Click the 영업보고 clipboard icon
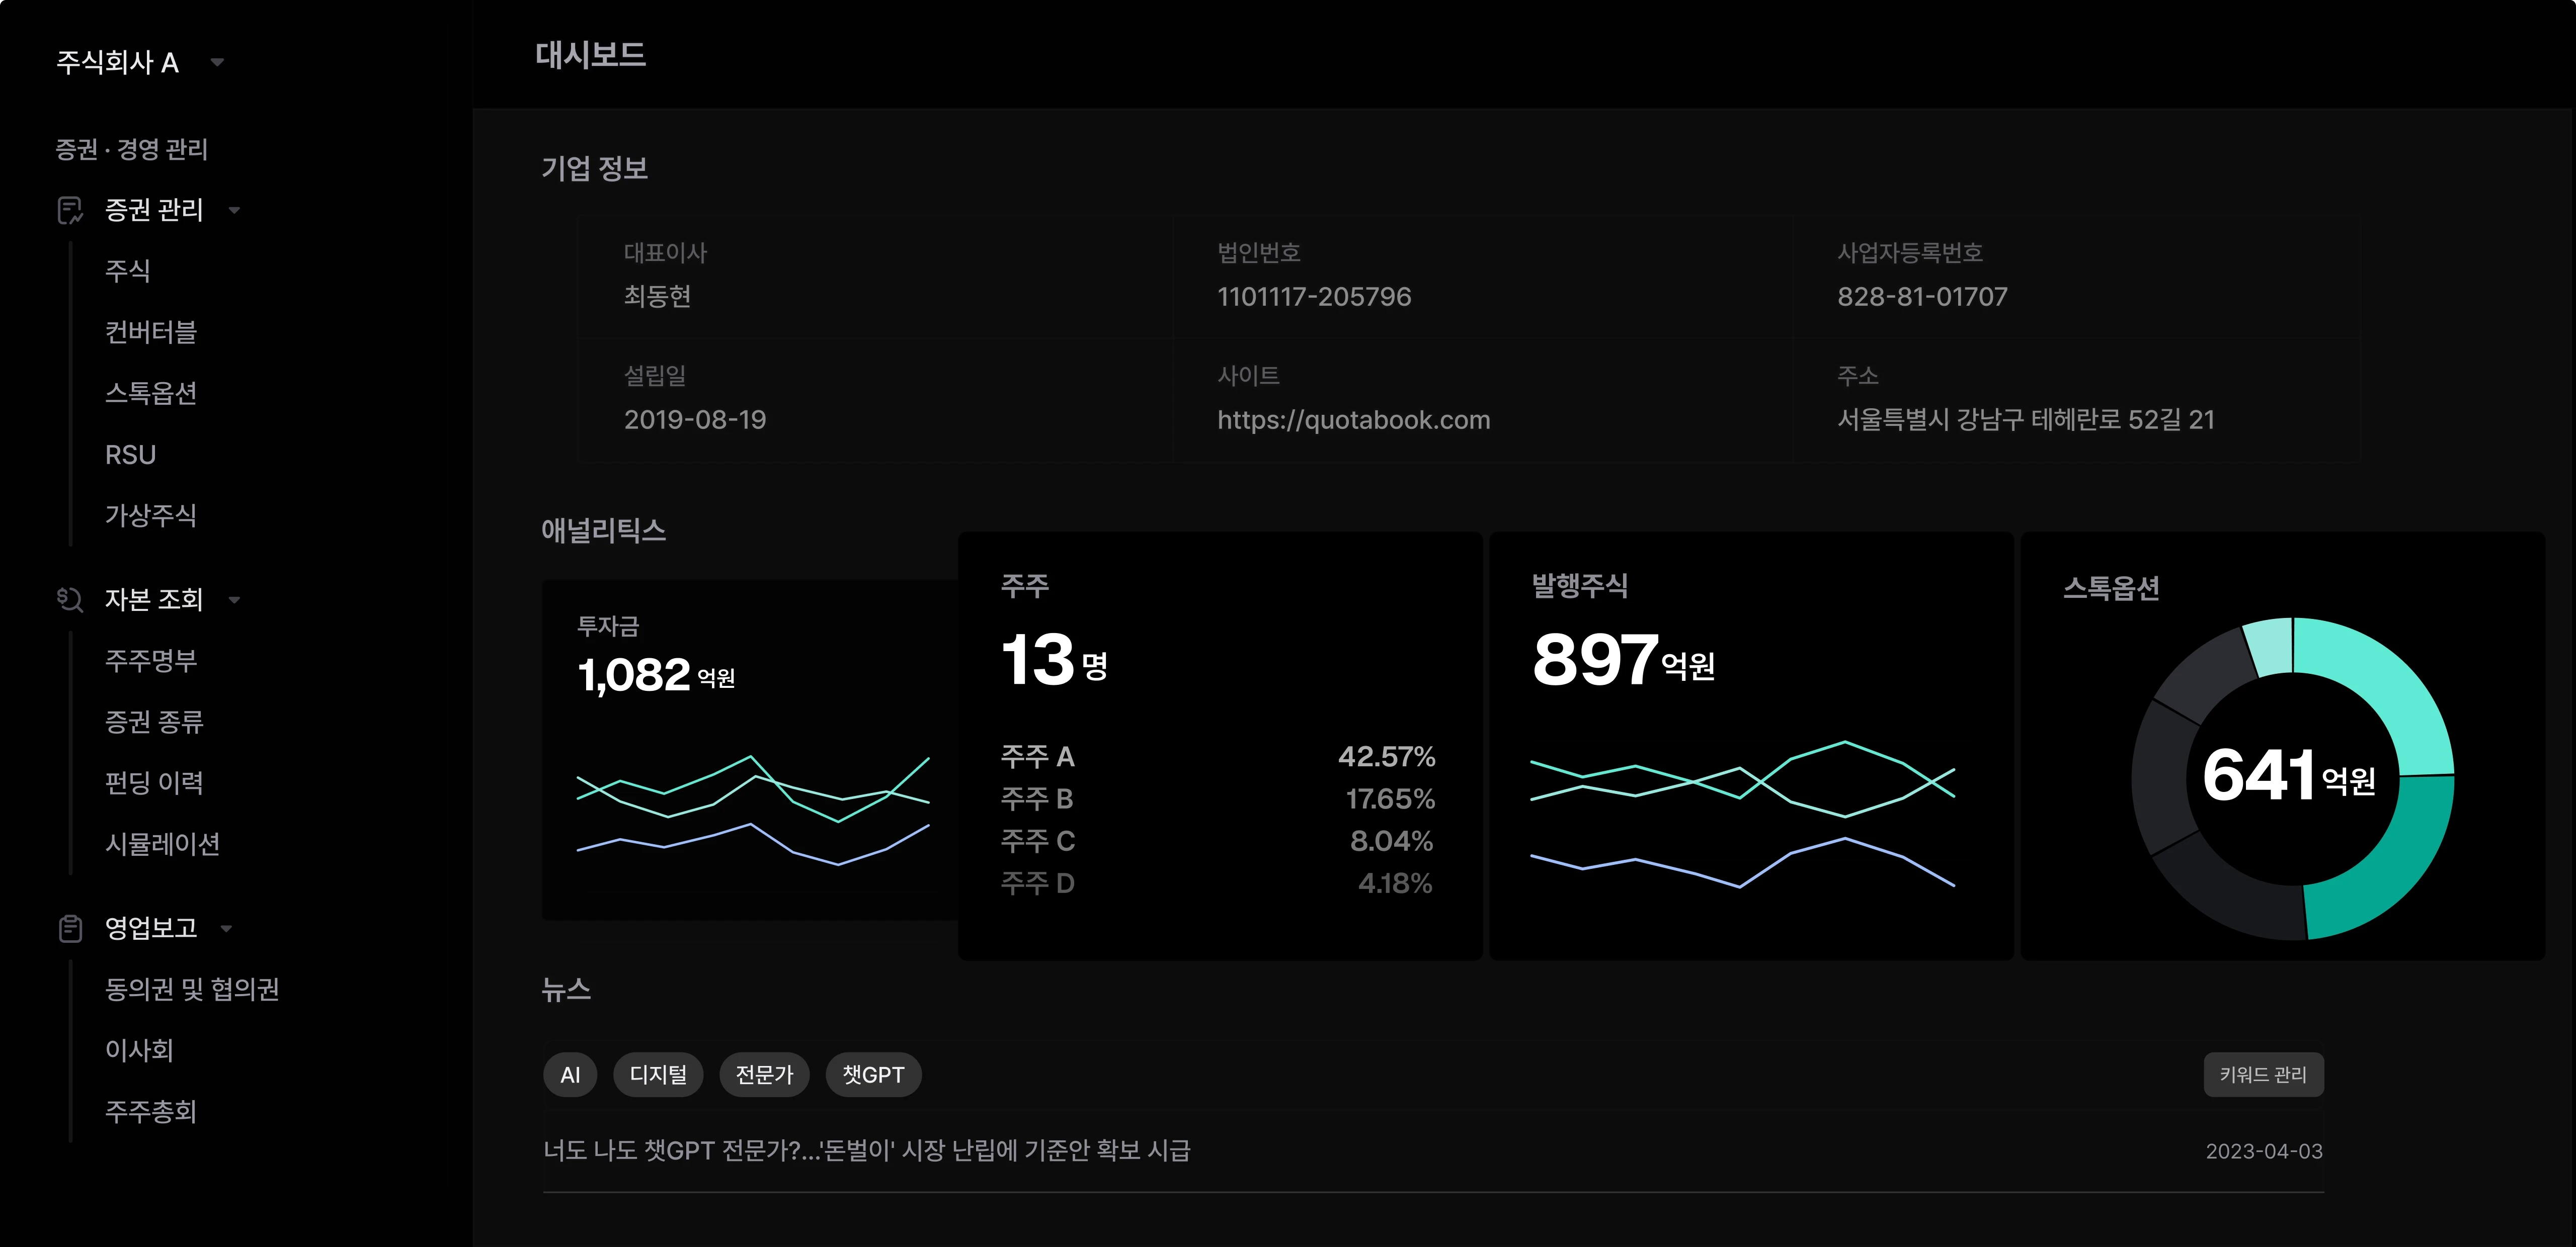This screenshot has height=1247, width=2576. pos(69,927)
